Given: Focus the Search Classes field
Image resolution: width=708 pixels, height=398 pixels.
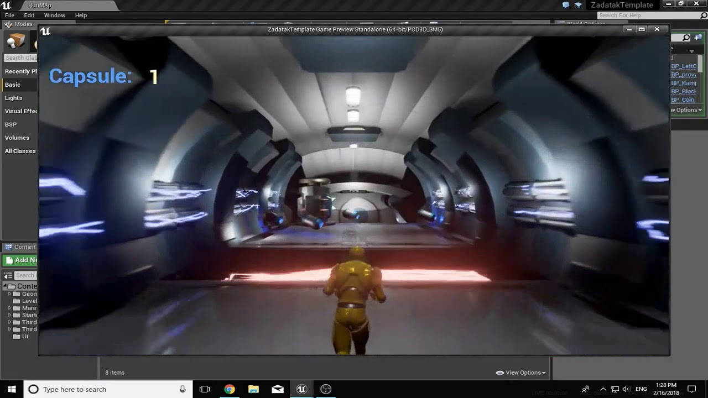Looking at the screenshot, I should coord(20,57).
